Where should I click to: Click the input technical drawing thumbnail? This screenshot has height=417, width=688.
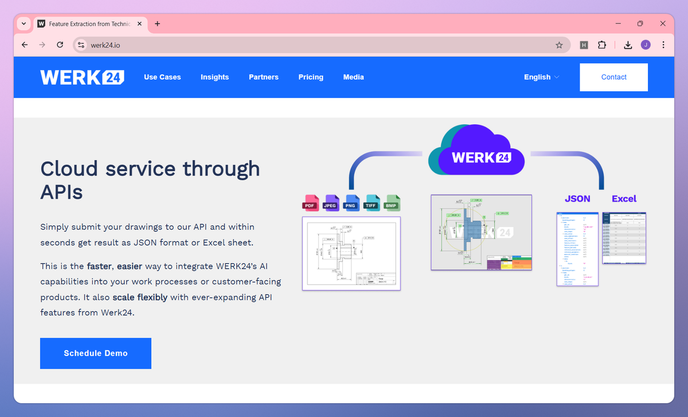[x=351, y=254]
